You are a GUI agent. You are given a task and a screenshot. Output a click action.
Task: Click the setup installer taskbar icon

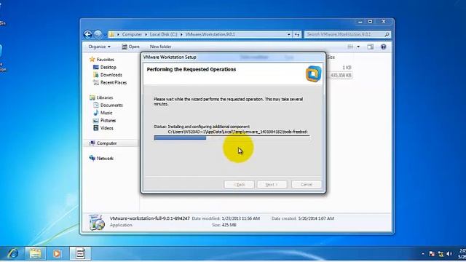pyautogui.click(x=80, y=253)
